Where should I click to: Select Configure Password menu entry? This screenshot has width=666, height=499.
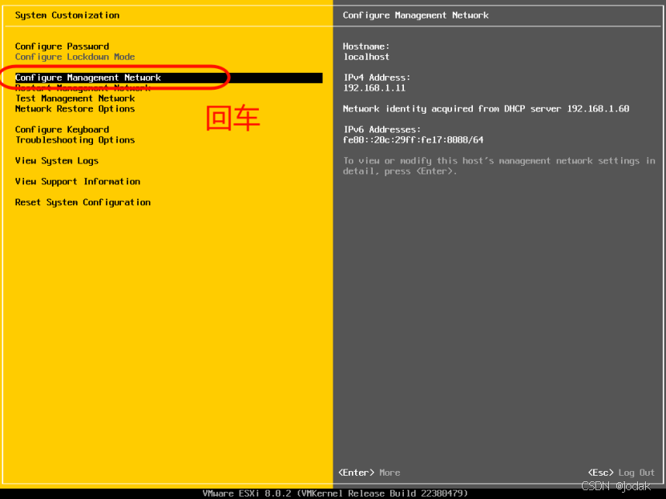[62, 46]
